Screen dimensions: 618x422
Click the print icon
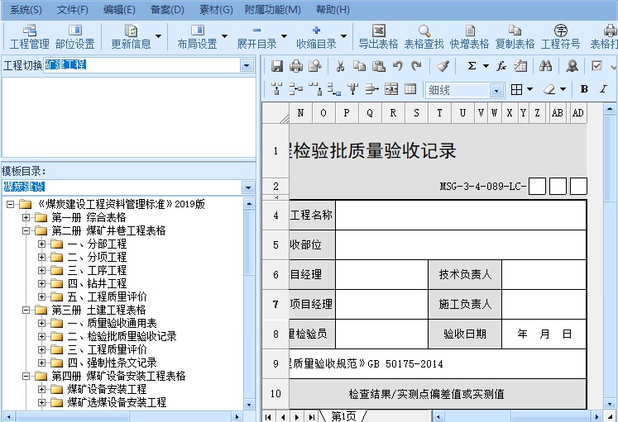[296, 66]
